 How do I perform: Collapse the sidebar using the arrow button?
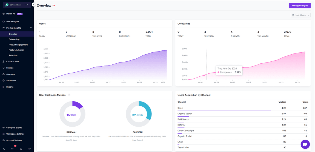click(33, 5)
